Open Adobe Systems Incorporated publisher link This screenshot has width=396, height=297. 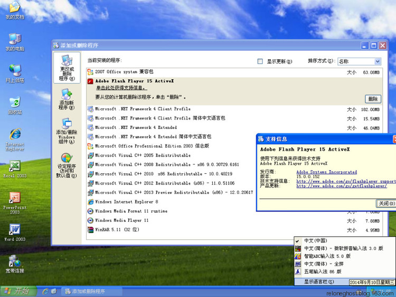(x=326, y=172)
